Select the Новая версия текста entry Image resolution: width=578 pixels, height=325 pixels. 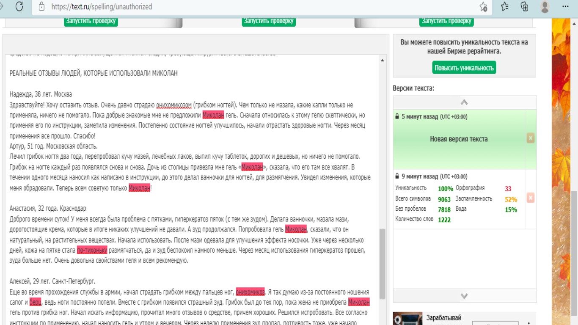point(459,139)
